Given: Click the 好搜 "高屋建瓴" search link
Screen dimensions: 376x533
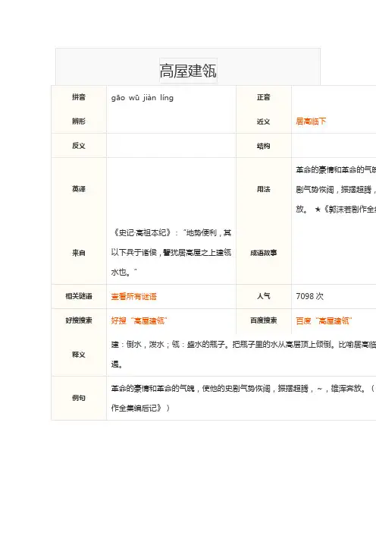Looking at the screenshot, I should 139,320.
